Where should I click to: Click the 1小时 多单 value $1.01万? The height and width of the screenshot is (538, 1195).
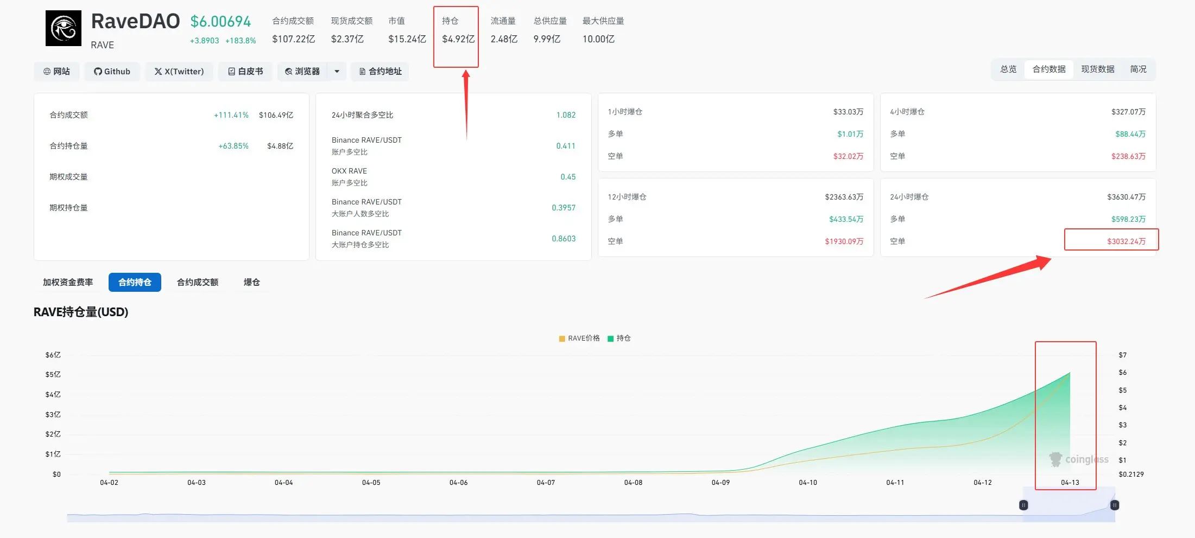click(x=850, y=134)
